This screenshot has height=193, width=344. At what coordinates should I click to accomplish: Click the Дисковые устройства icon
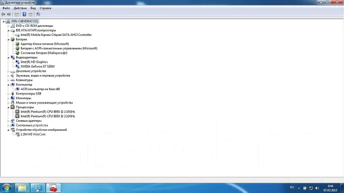coord(13,71)
